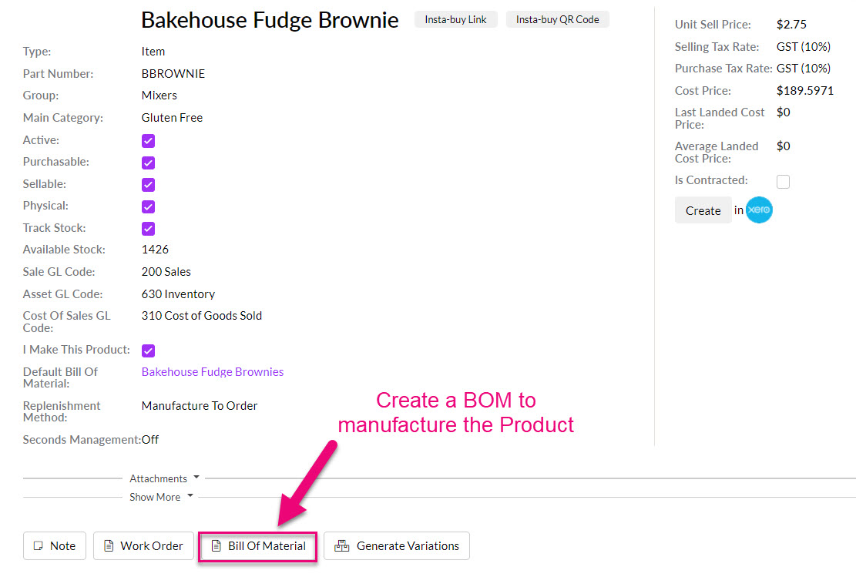
Task: Uncheck I Make This Product checkbox
Action: (x=149, y=351)
